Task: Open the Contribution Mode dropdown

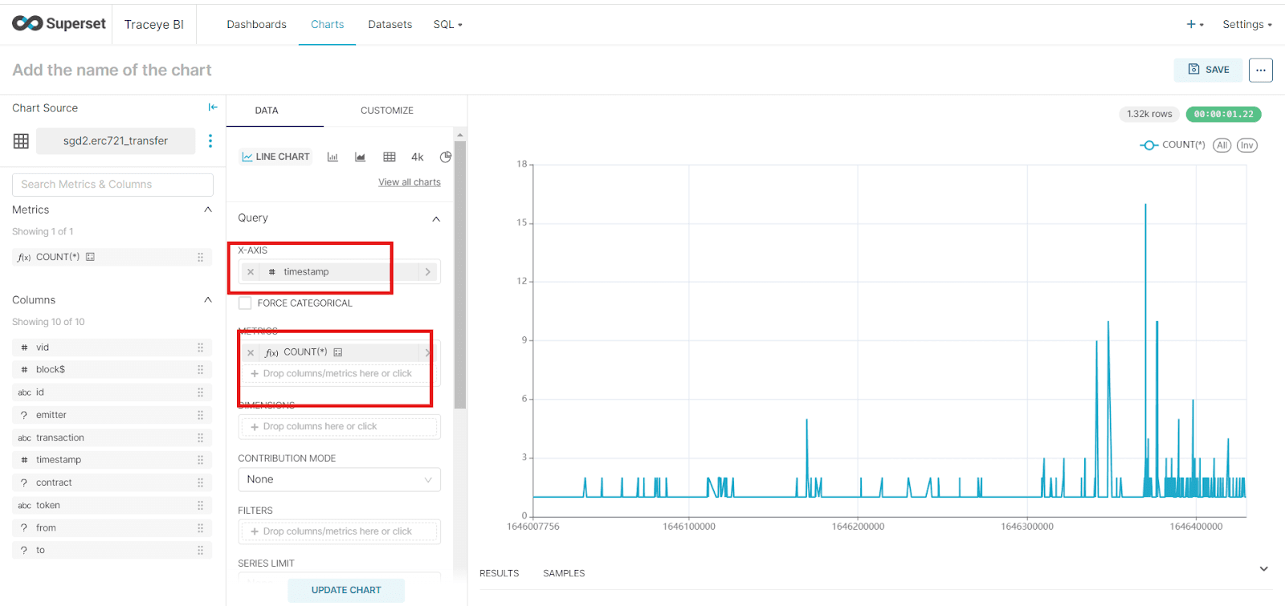Action: 339,479
